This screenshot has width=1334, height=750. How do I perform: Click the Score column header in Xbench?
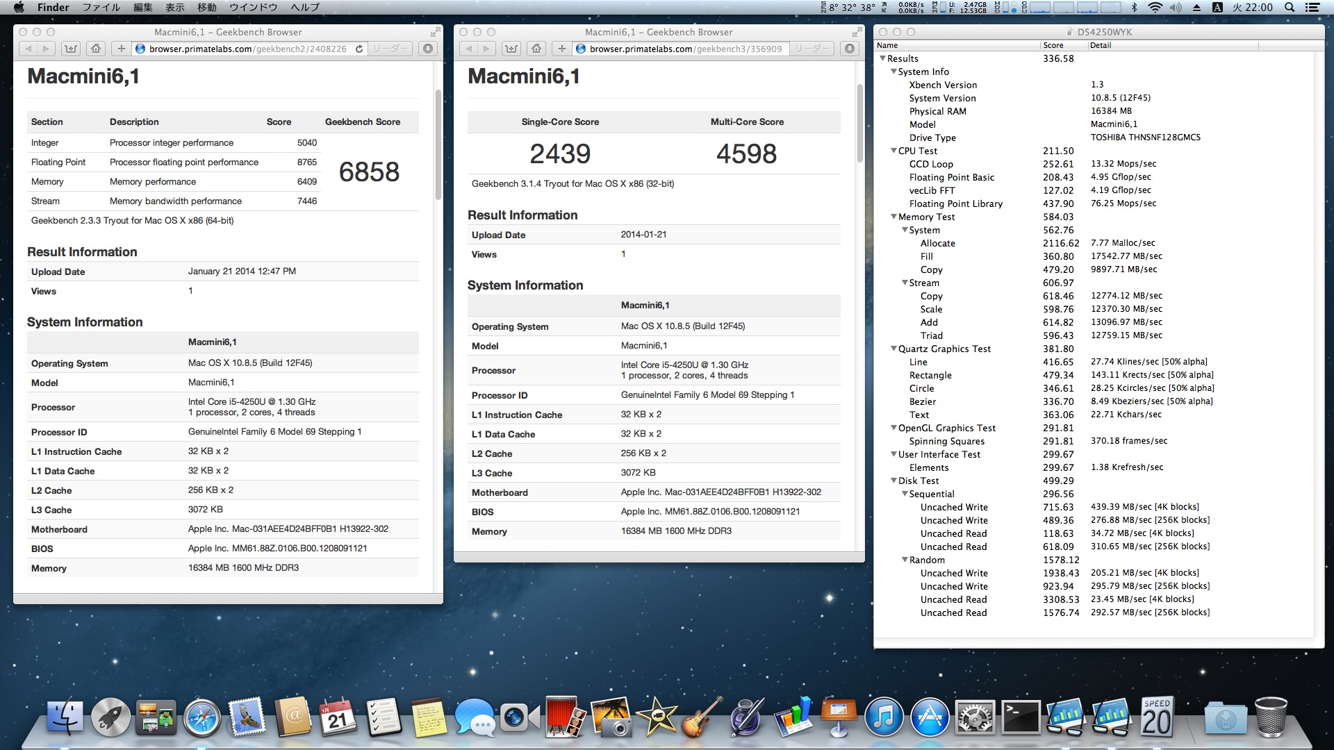(1064, 45)
